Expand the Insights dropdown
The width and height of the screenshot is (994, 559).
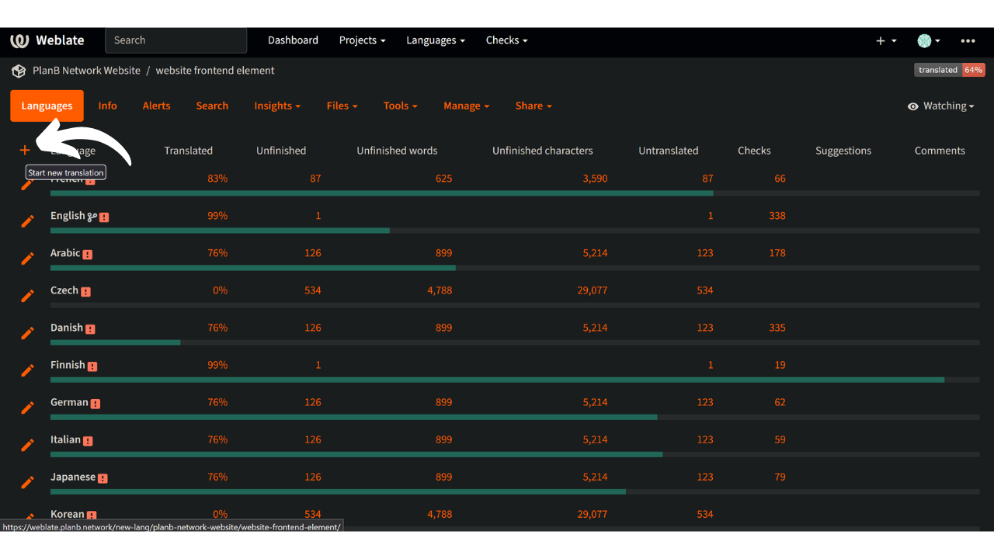coord(277,106)
